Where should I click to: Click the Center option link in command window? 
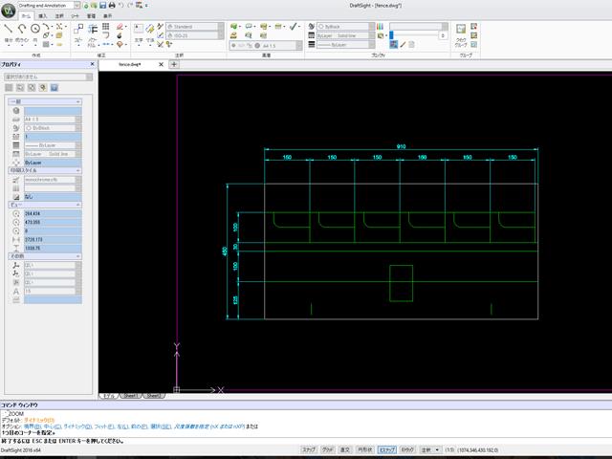coord(54,426)
